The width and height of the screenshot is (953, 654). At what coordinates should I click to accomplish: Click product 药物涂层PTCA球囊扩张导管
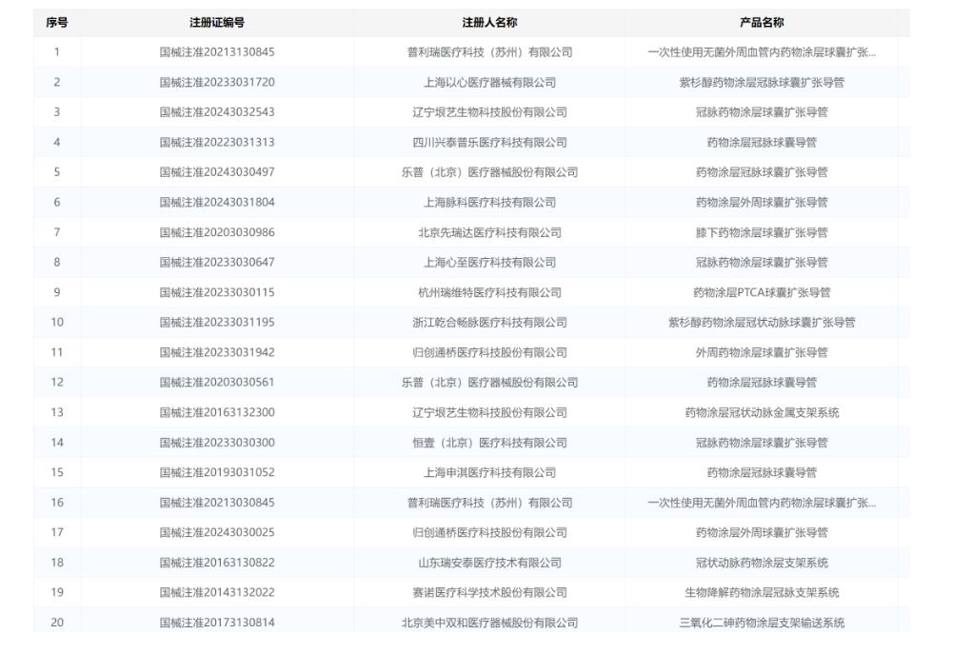762,292
